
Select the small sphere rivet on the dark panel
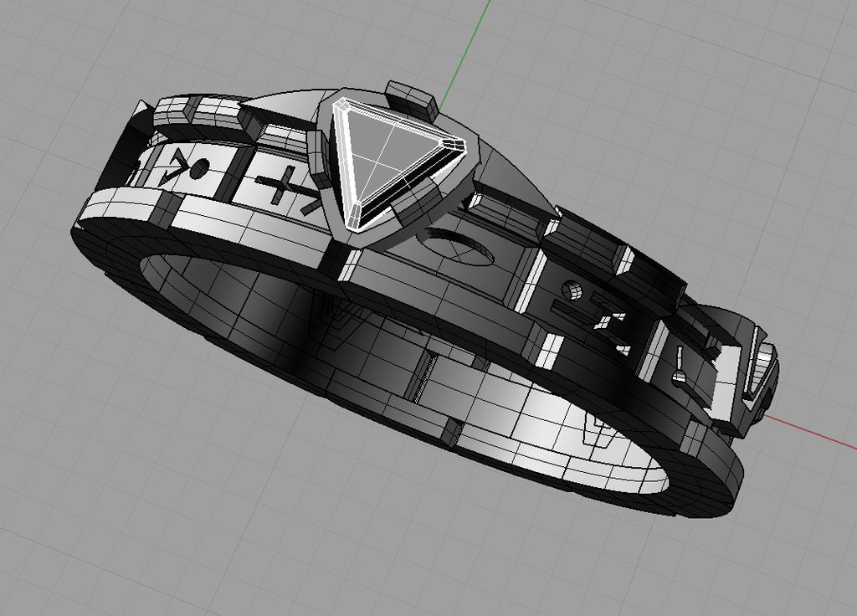pyautogui.click(x=572, y=290)
